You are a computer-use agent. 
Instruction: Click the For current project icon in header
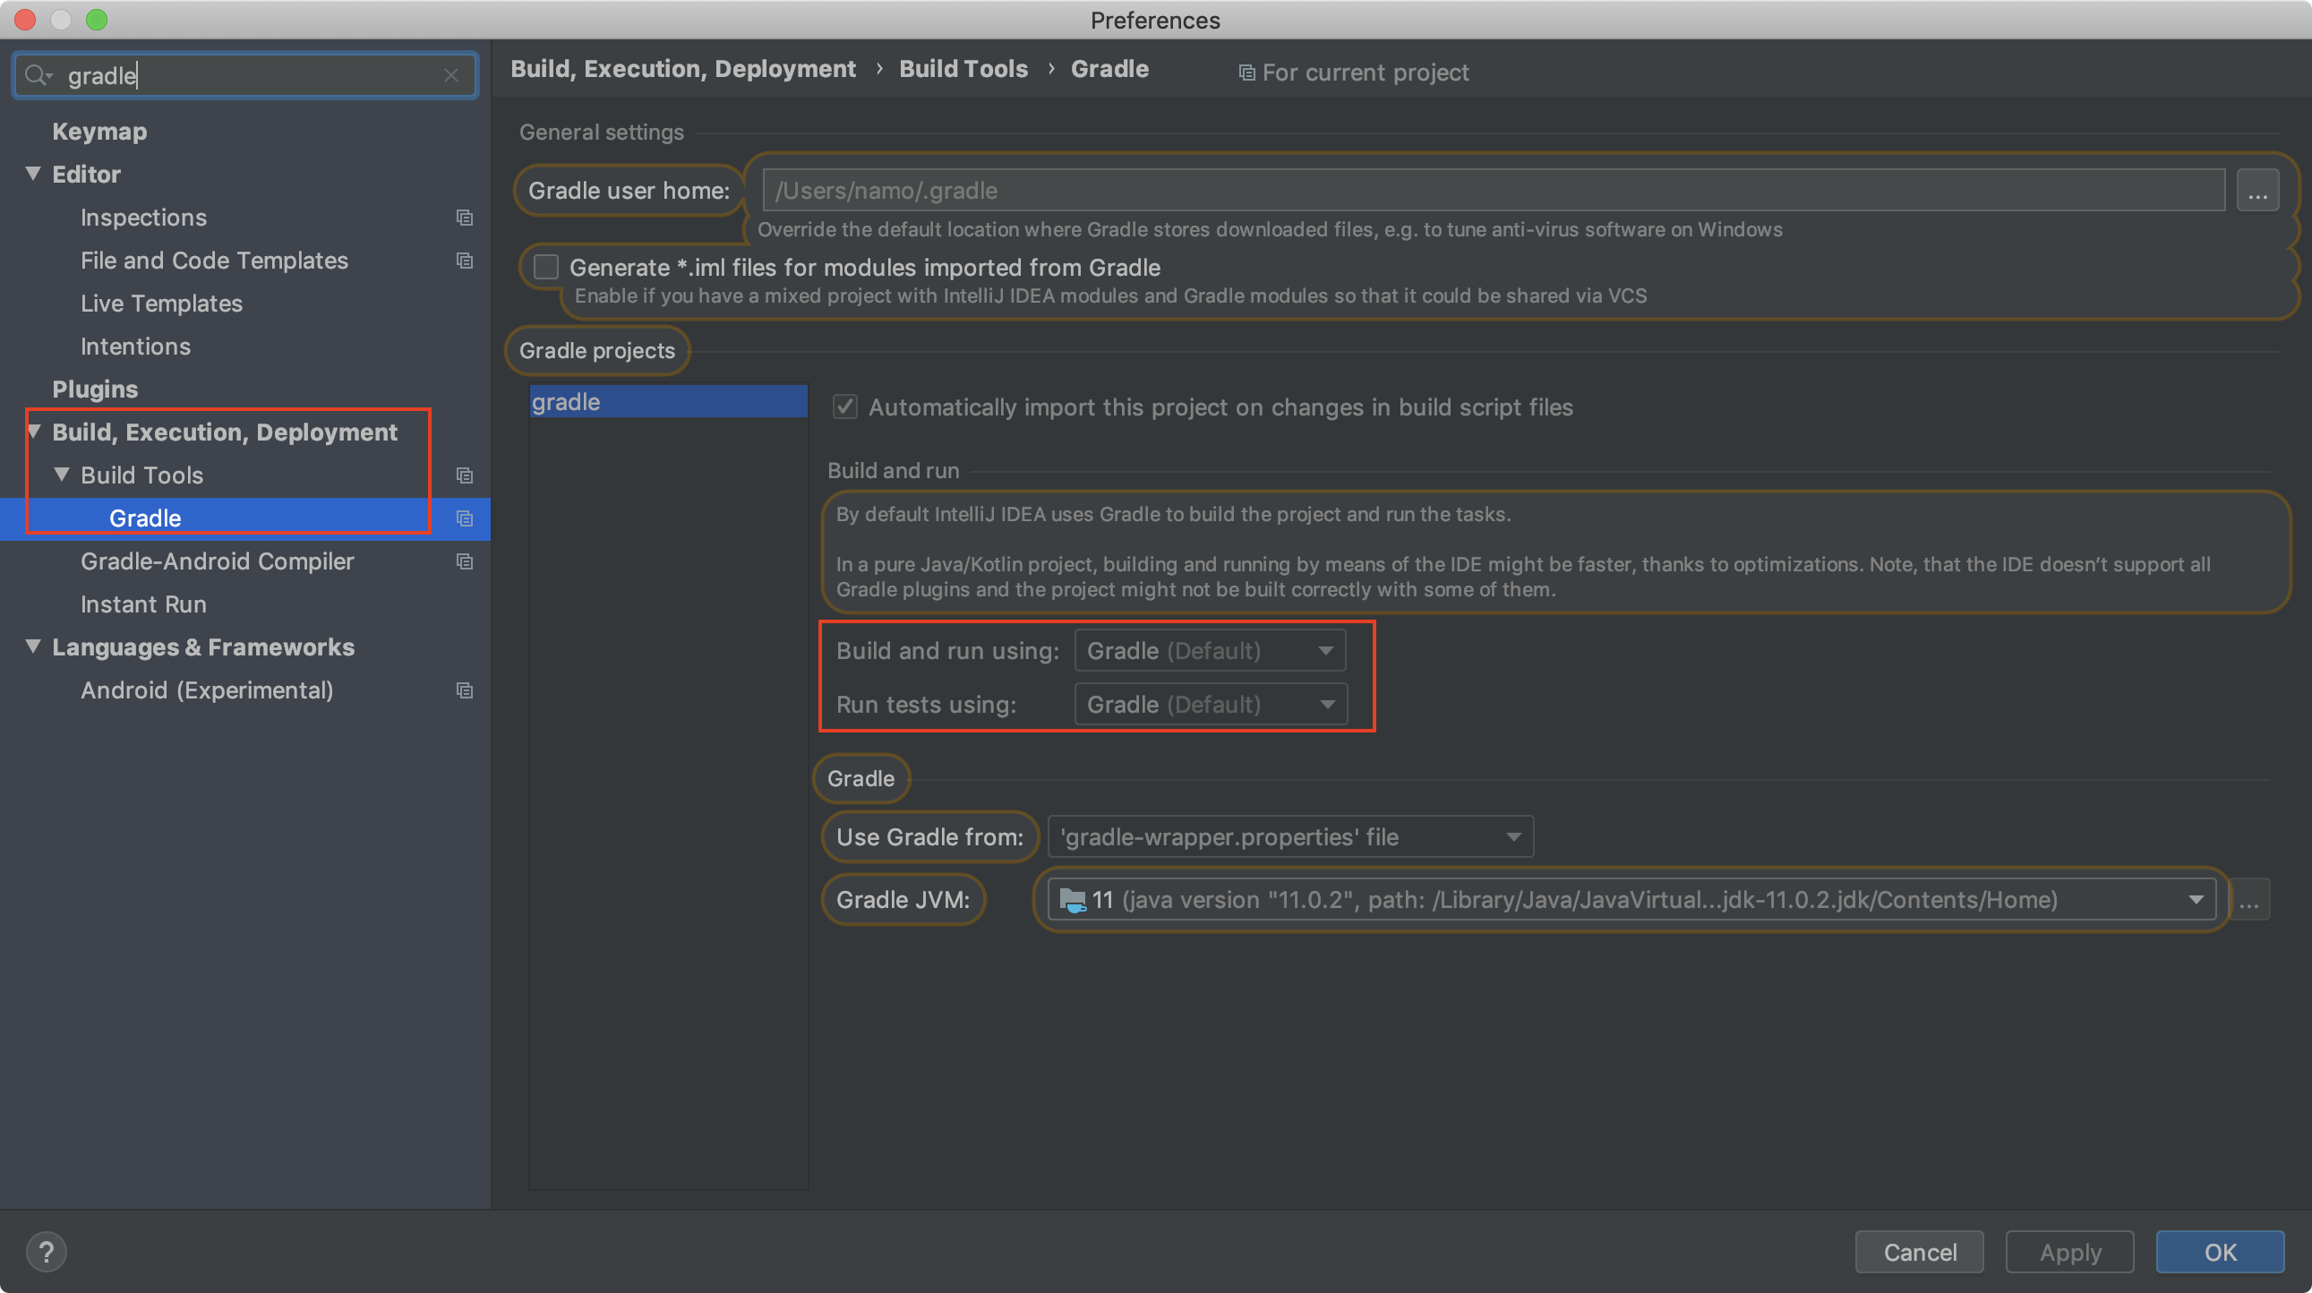tap(1246, 73)
